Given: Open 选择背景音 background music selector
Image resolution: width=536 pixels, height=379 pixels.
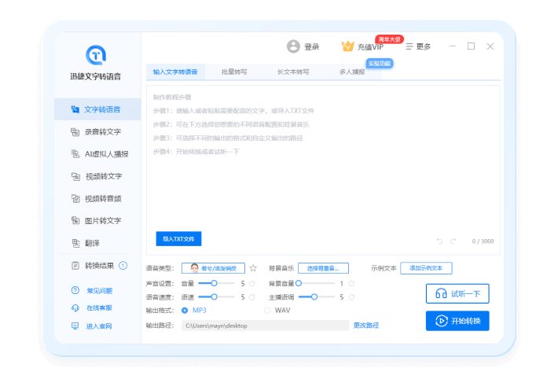Looking at the screenshot, I should pos(323,268).
